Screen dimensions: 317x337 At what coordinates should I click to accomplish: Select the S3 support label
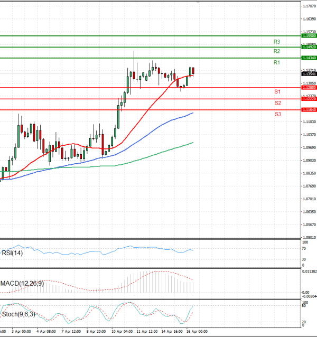coord(277,114)
